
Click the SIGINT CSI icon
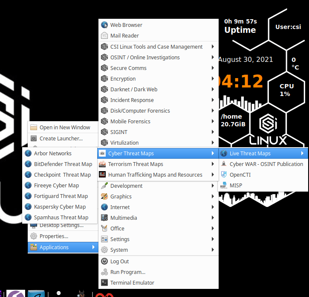pyautogui.click(x=104, y=132)
